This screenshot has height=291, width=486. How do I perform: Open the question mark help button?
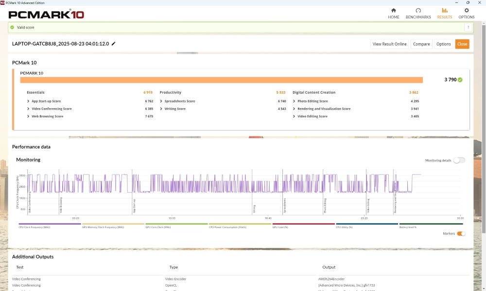pos(468,27)
